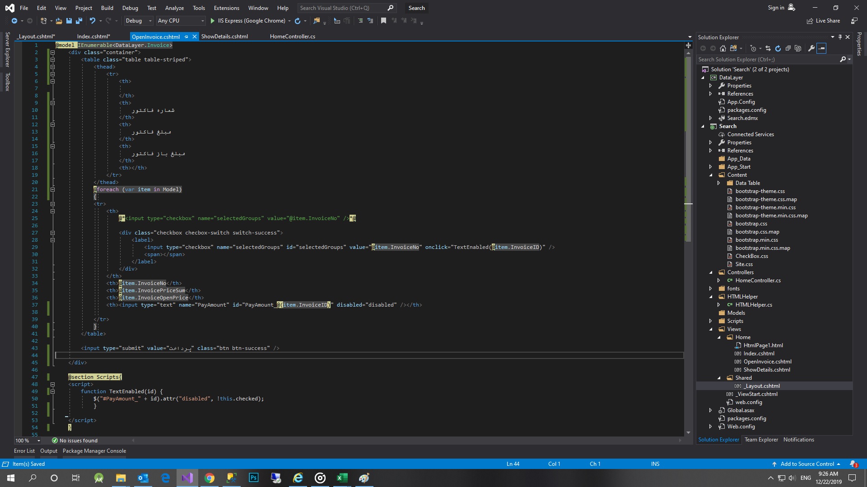Toggle pin on OpenInvoice.cshtml tab
867x487 pixels.
point(186,37)
